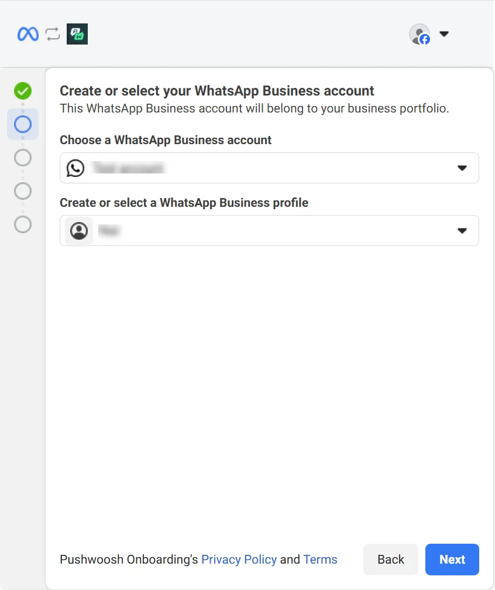
Task: Click the profile person icon in profile field
Action: pyautogui.click(x=79, y=231)
